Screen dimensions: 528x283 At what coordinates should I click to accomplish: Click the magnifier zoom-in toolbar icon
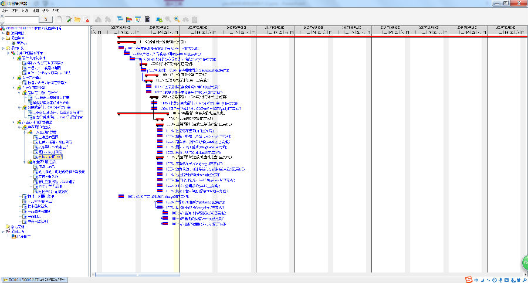pyautogui.click(x=168, y=19)
